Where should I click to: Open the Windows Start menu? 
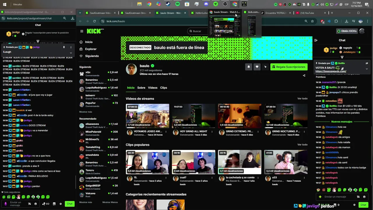(4, 4)
